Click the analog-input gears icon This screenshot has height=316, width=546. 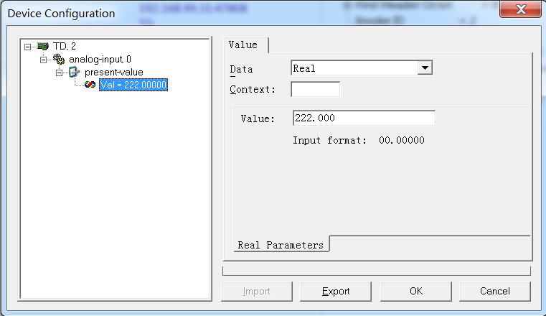coord(59,59)
